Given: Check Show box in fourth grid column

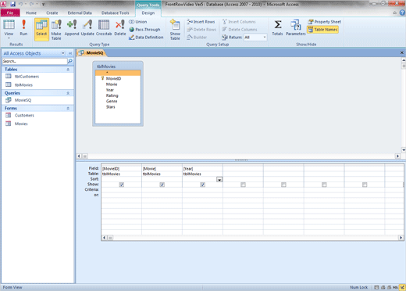Looking at the screenshot, I should pos(243,185).
